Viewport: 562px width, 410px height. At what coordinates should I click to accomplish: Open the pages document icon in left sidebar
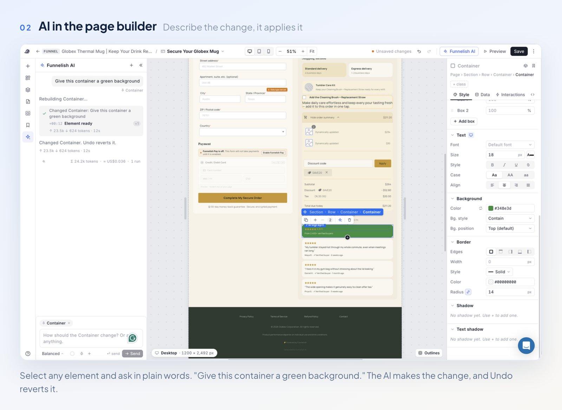28,101
